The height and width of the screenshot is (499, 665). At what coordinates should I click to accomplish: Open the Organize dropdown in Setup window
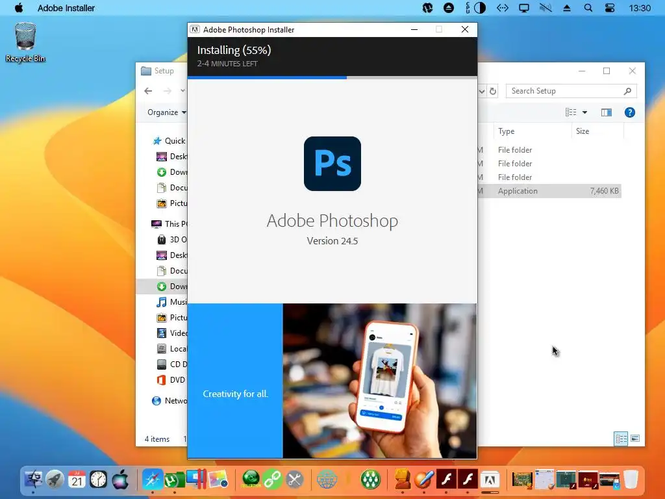click(167, 112)
